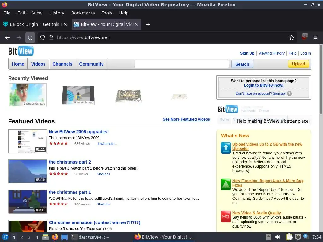Open the christmas part 2 video title
This screenshot has width=323, height=242.
[x=70, y=162]
